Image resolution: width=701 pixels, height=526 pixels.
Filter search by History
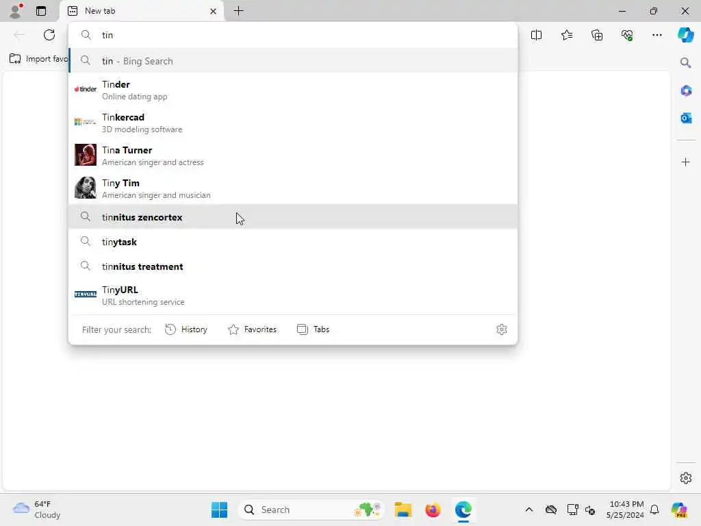[x=186, y=329]
